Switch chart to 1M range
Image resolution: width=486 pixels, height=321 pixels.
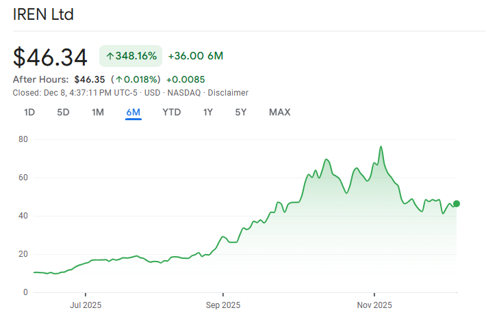[98, 112]
